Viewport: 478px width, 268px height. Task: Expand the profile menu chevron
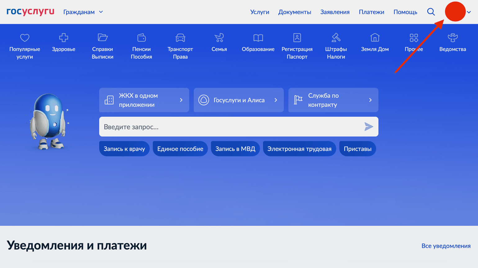pyautogui.click(x=469, y=12)
